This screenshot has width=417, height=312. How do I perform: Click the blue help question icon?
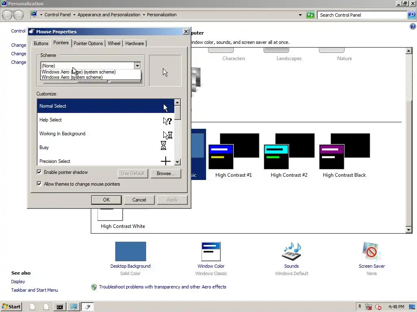(x=413, y=26)
